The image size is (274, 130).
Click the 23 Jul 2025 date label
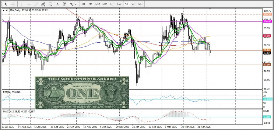tap(8, 127)
